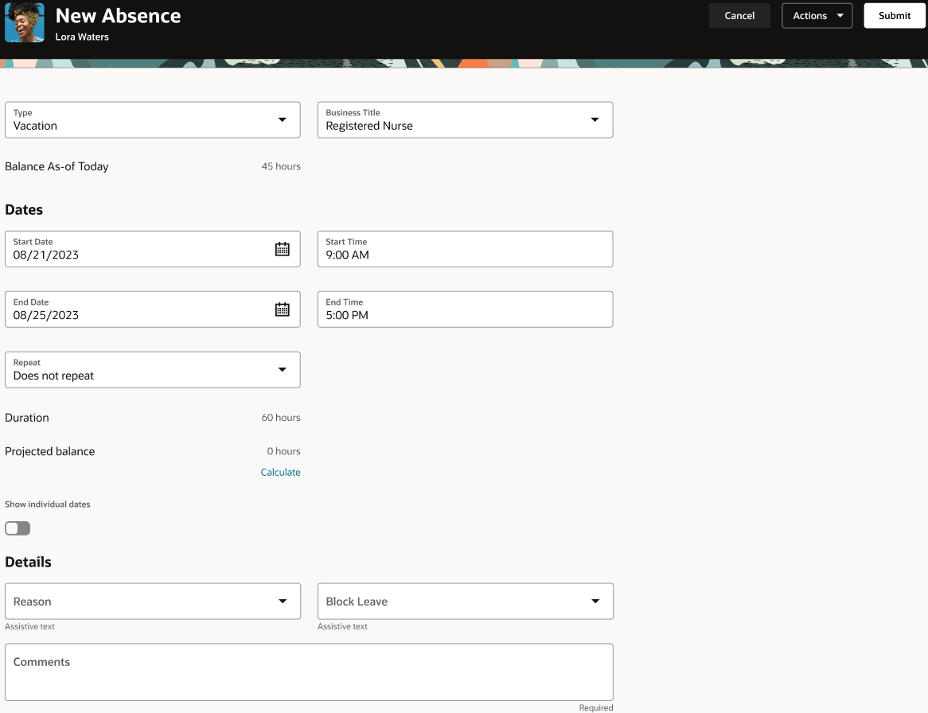Viewport: 928px width, 713px height.
Task: Open the Start Date calendar picker
Action: tap(283, 248)
